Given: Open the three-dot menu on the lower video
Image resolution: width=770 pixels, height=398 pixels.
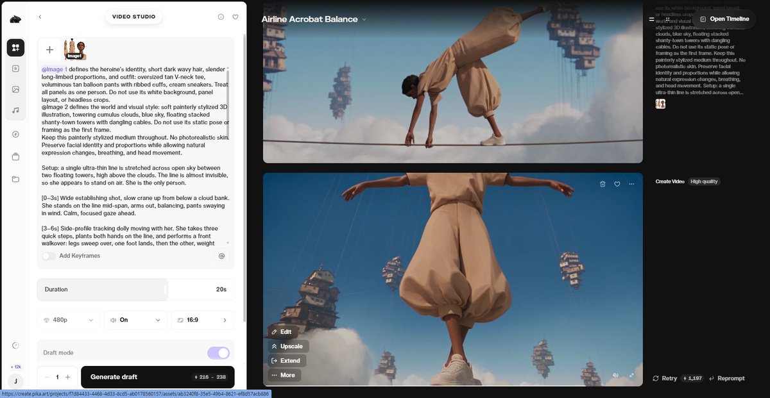Looking at the screenshot, I should pos(631,184).
